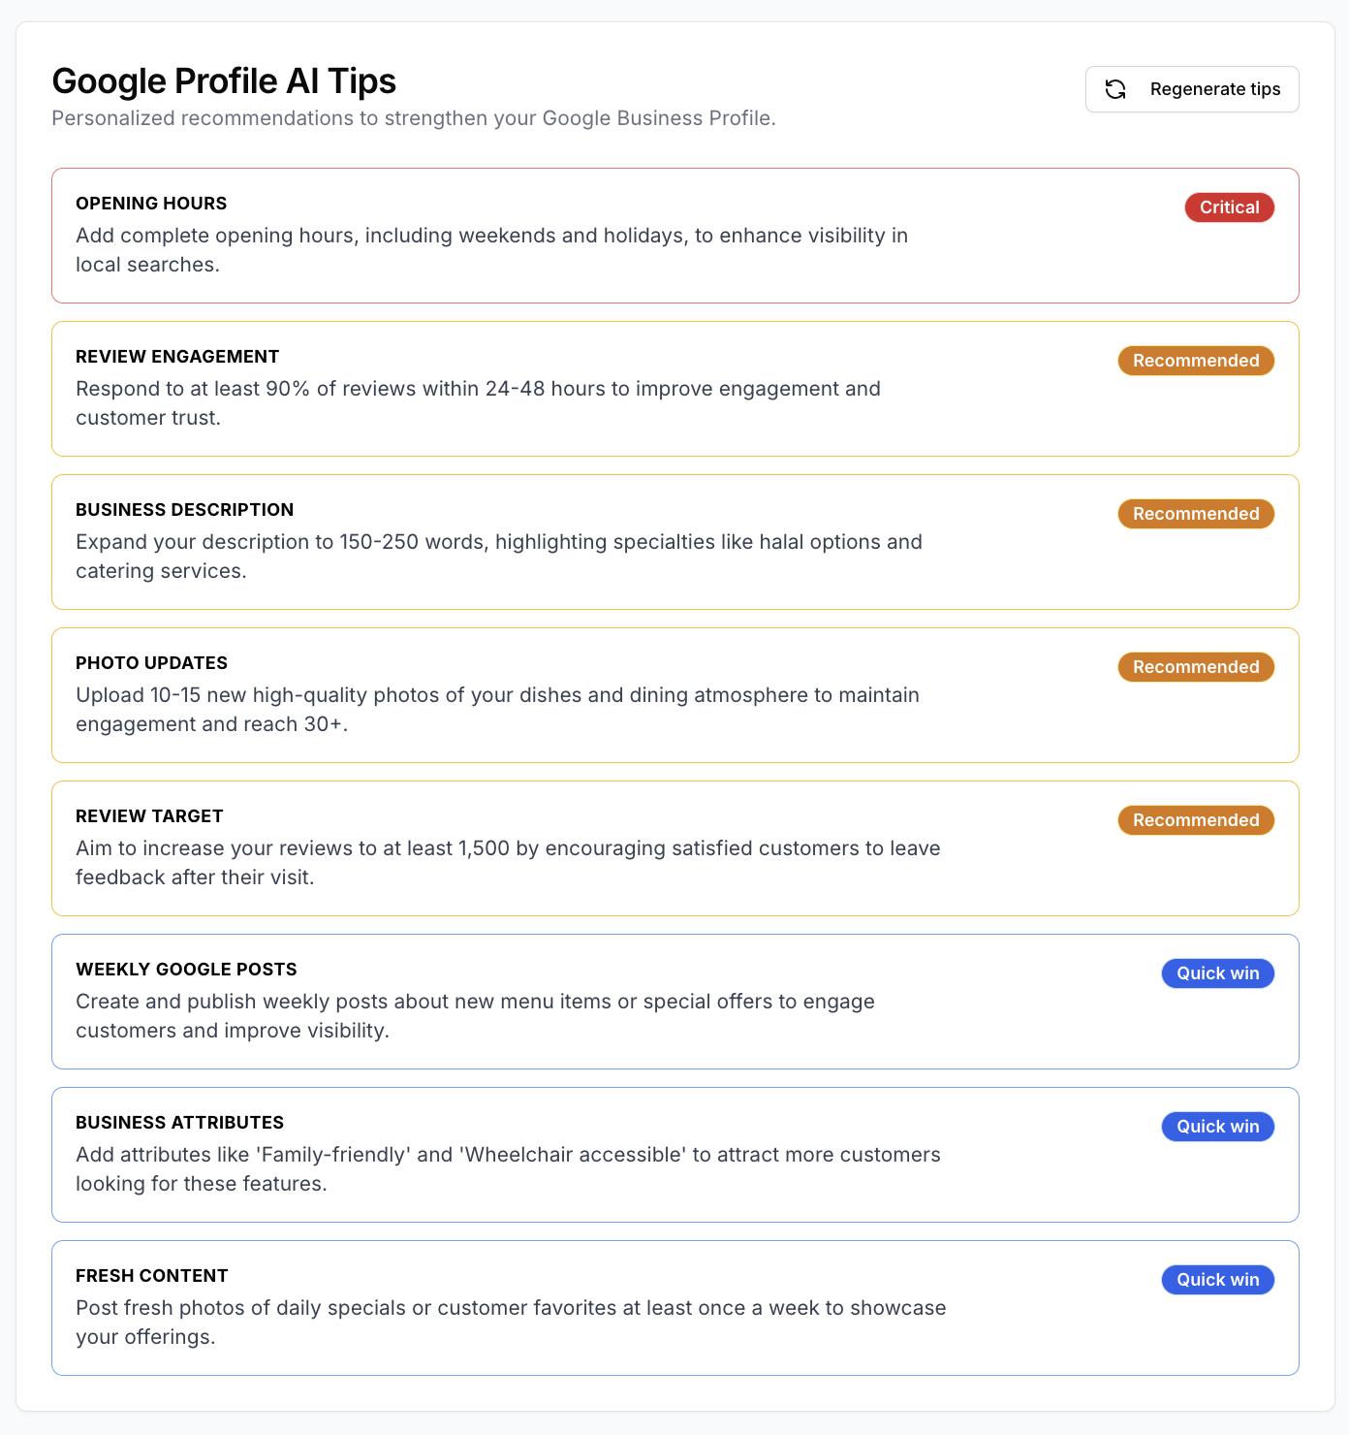Viewport: 1349px width, 1435px height.
Task: Click the OPENING HOURS title text
Action: coord(150,203)
